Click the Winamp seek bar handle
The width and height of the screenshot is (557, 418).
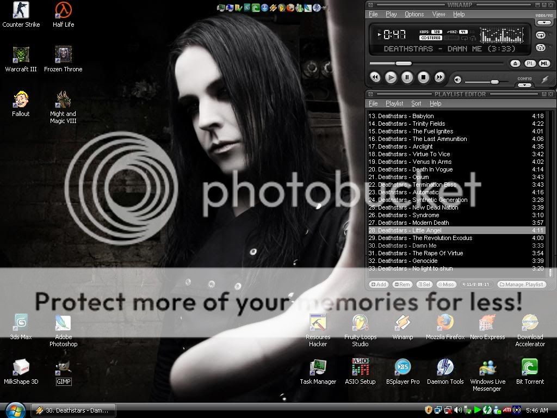404,63
